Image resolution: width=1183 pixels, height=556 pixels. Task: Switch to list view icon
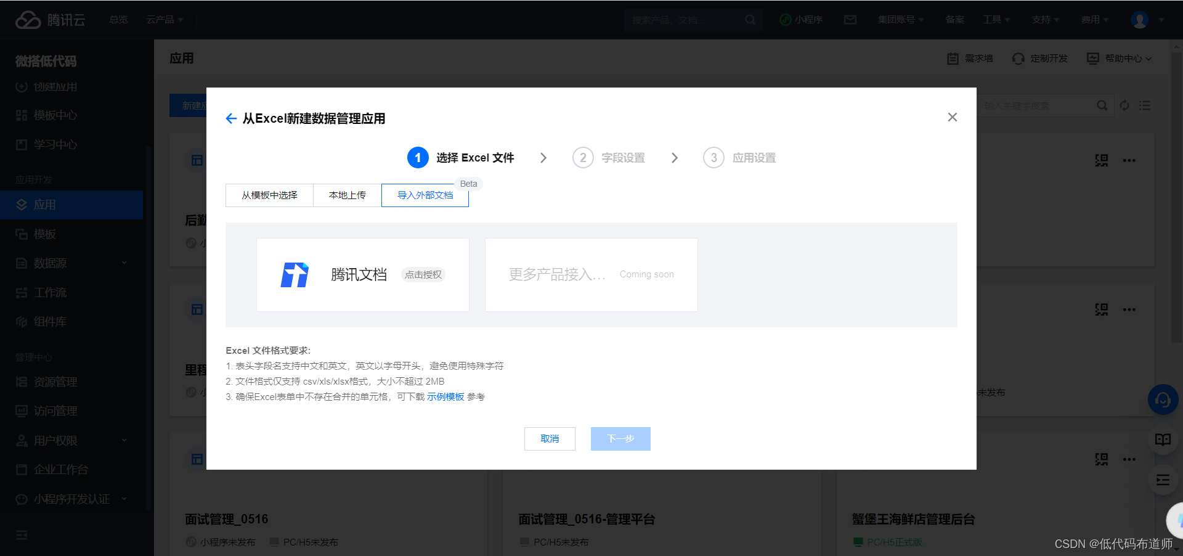pyautogui.click(x=1145, y=105)
